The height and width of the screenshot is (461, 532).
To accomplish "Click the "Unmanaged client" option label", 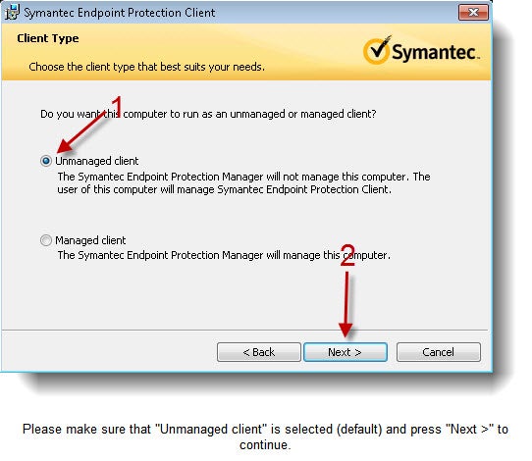I will 97,161.
